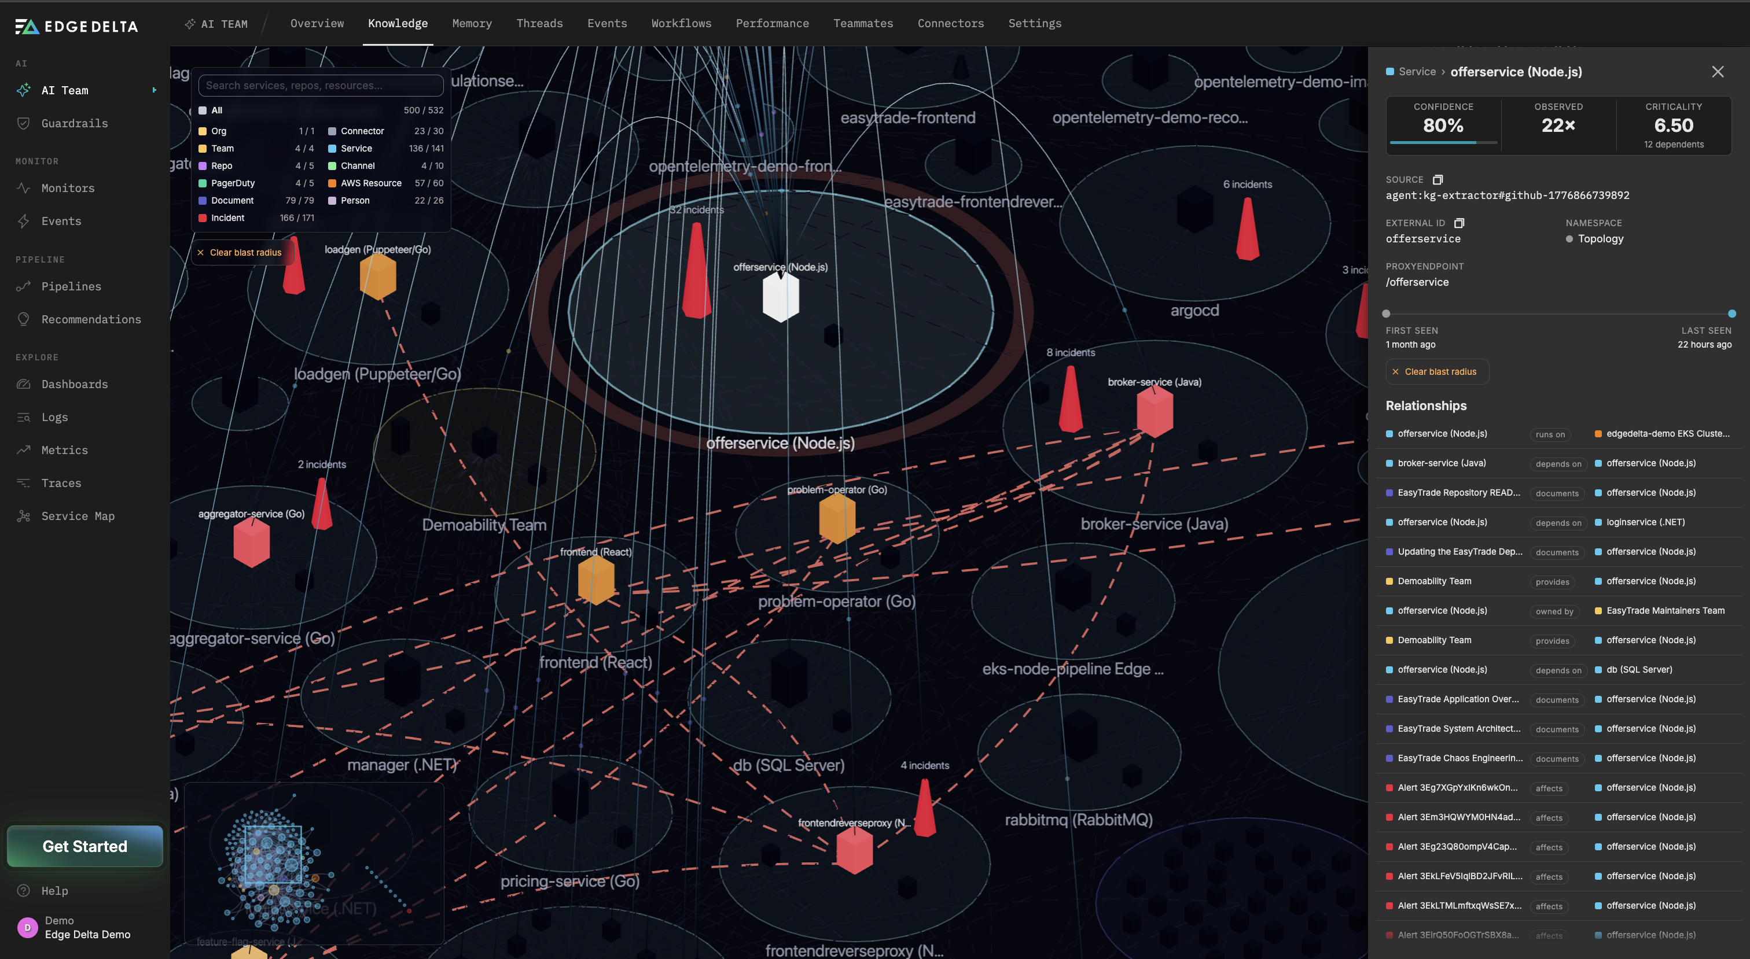Click the Confidence 80% progress bar
Image resolution: width=1750 pixels, height=959 pixels.
[1444, 142]
